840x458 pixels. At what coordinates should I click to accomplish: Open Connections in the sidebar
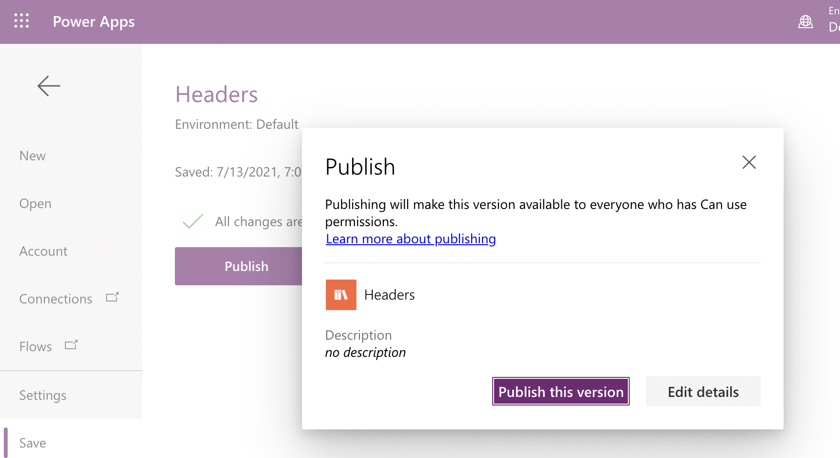tap(55, 299)
